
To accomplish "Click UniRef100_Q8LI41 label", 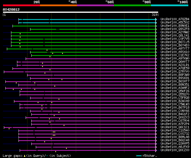I will tap(175, 36).
